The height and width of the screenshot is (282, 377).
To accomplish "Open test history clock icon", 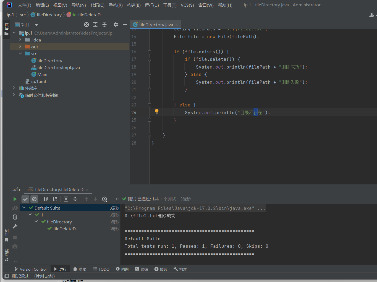I will [x=104, y=199].
